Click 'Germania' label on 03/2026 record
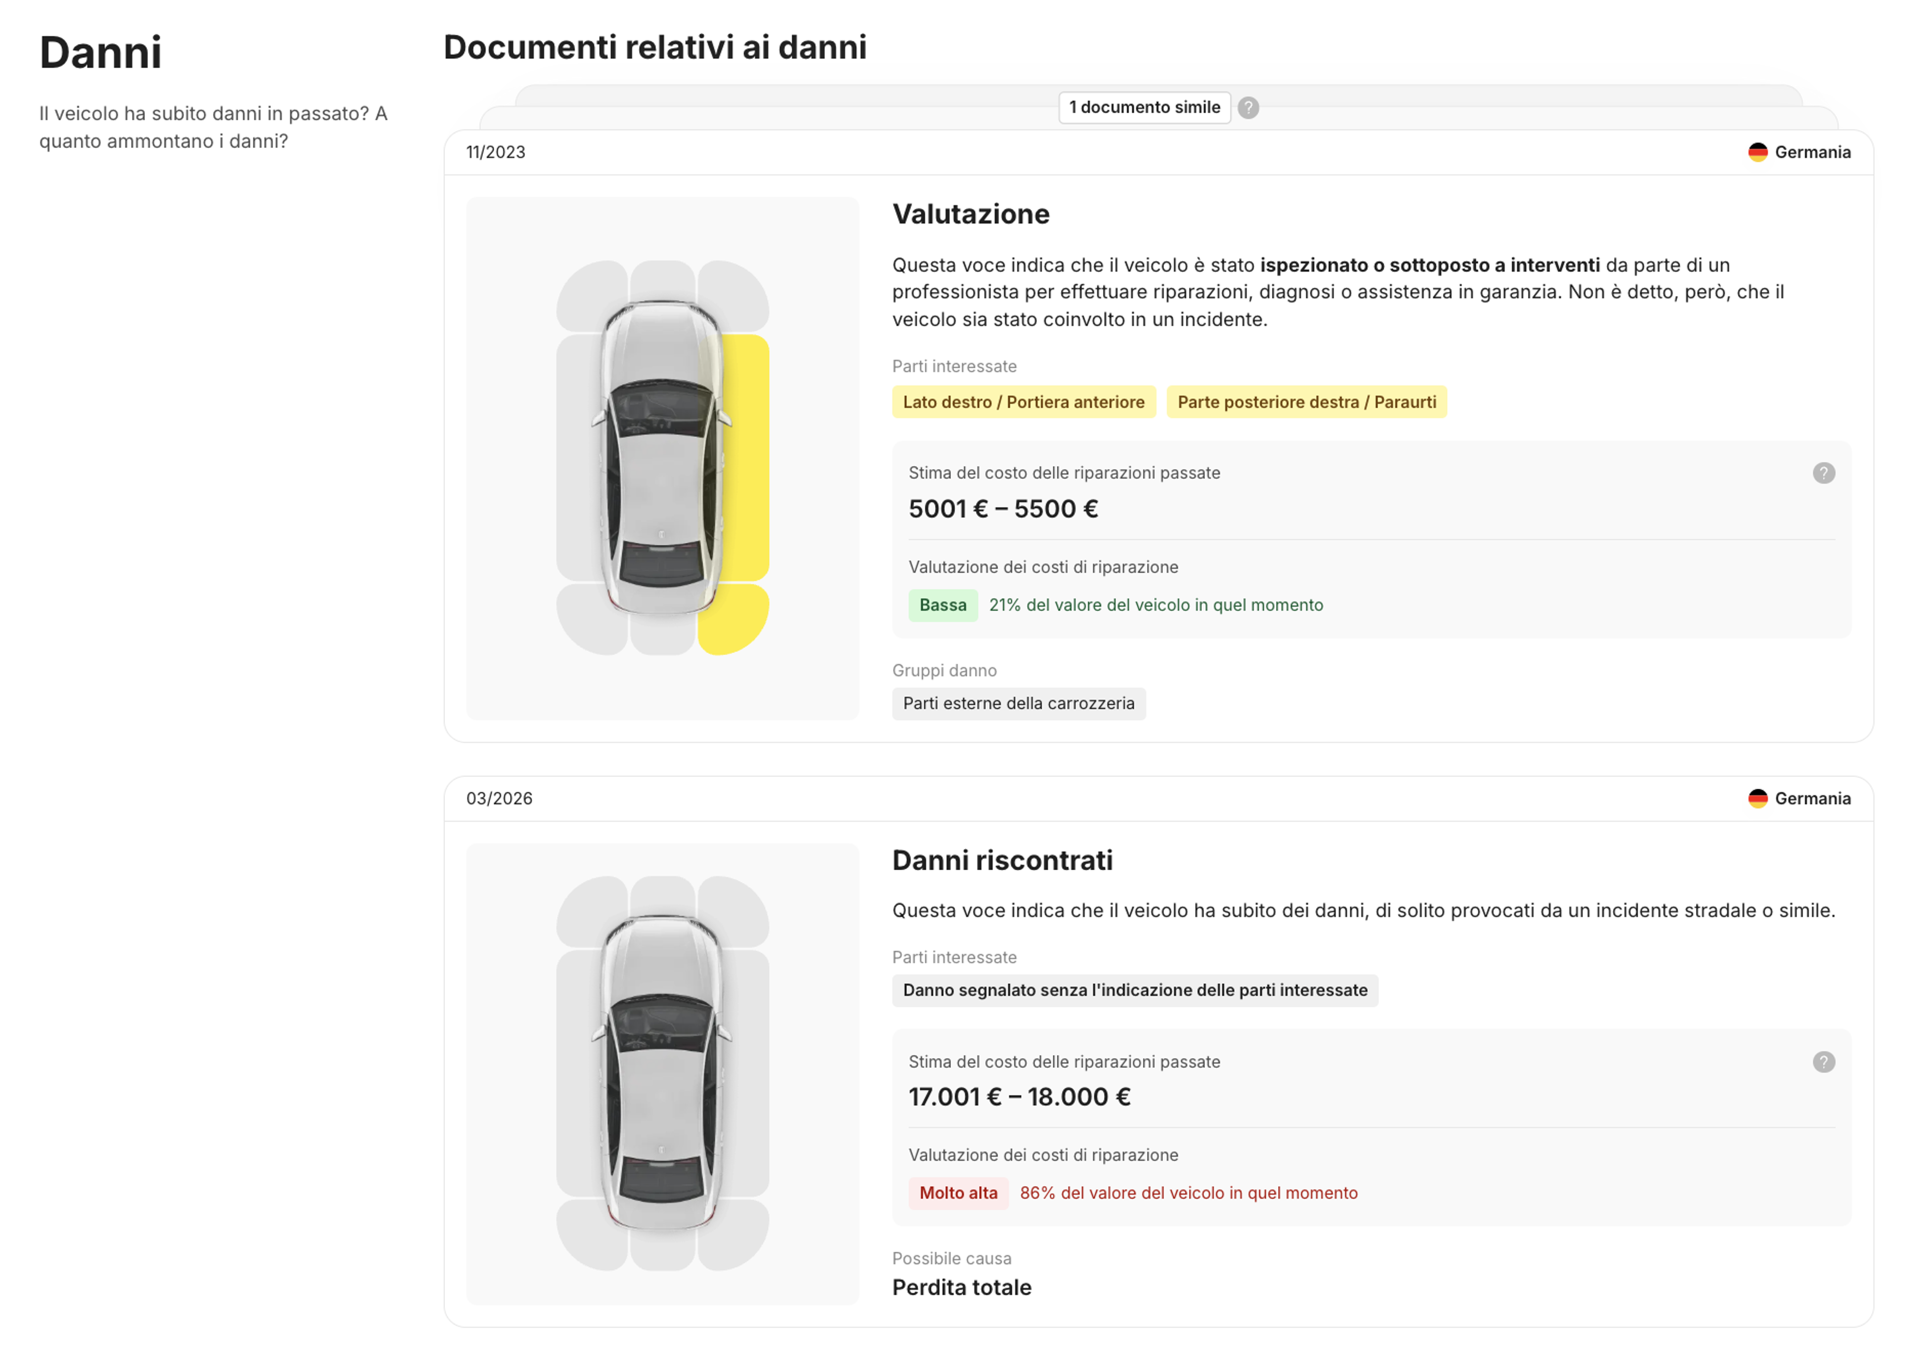Viewport: 1907px width, 1354px height. (x=1813, y=798)
